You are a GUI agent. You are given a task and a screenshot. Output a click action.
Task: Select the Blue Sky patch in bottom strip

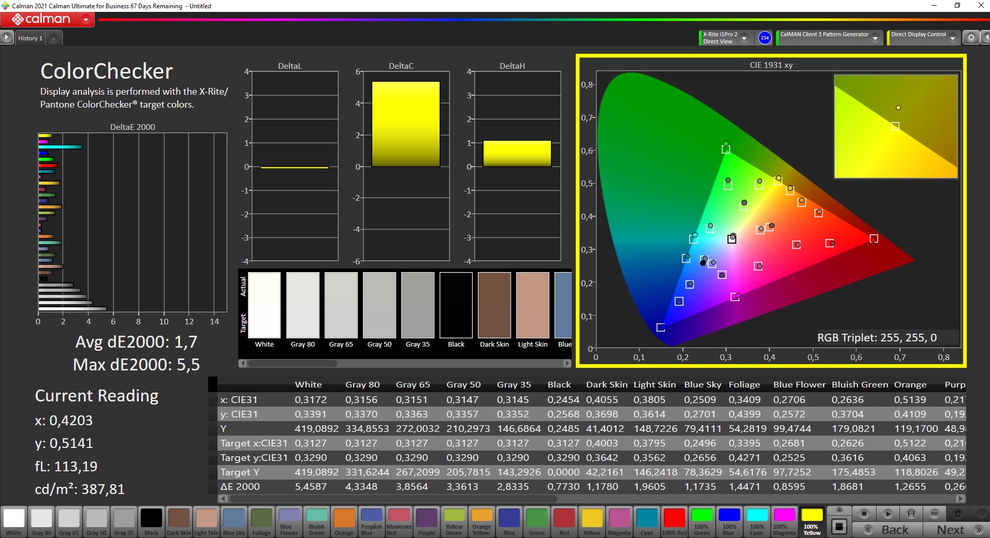(x=234, y=521)
